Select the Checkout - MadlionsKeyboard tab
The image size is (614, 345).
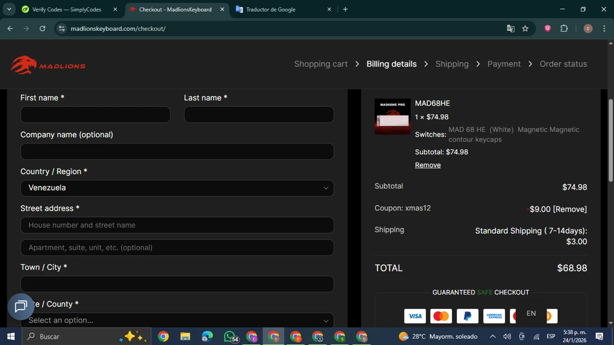tap(175, 9)
